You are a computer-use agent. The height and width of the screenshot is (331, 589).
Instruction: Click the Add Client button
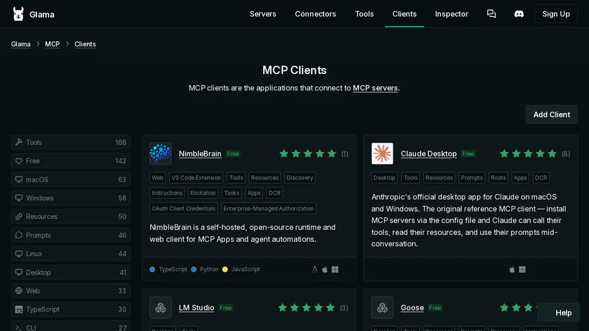coord(551,114)
